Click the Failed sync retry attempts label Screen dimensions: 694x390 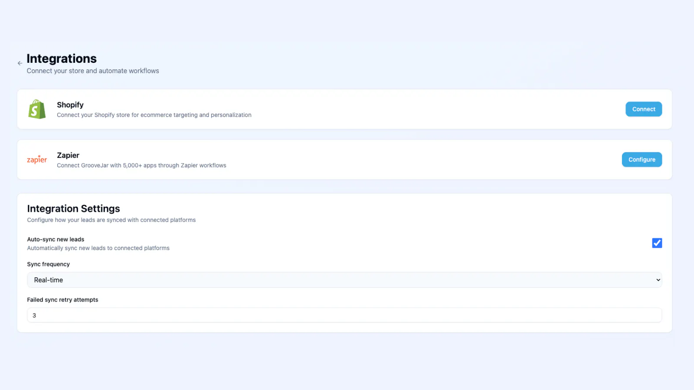[x=63, y=300]
